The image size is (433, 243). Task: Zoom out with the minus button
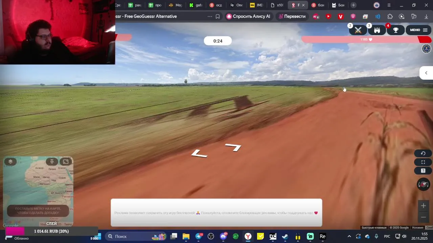click(423, 217)
